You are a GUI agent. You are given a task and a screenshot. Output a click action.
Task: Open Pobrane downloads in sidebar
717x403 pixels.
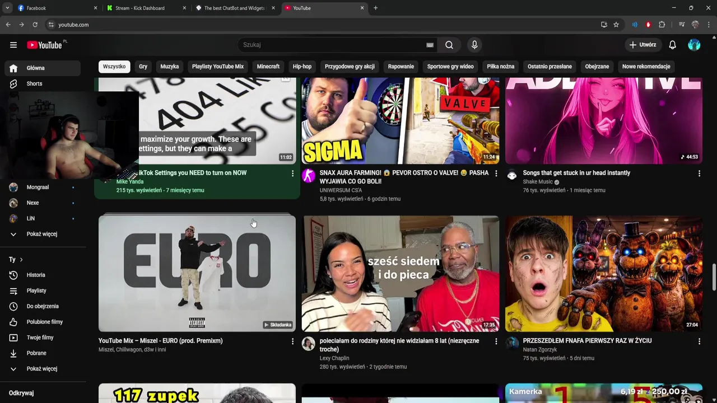(x=43, y=353)
